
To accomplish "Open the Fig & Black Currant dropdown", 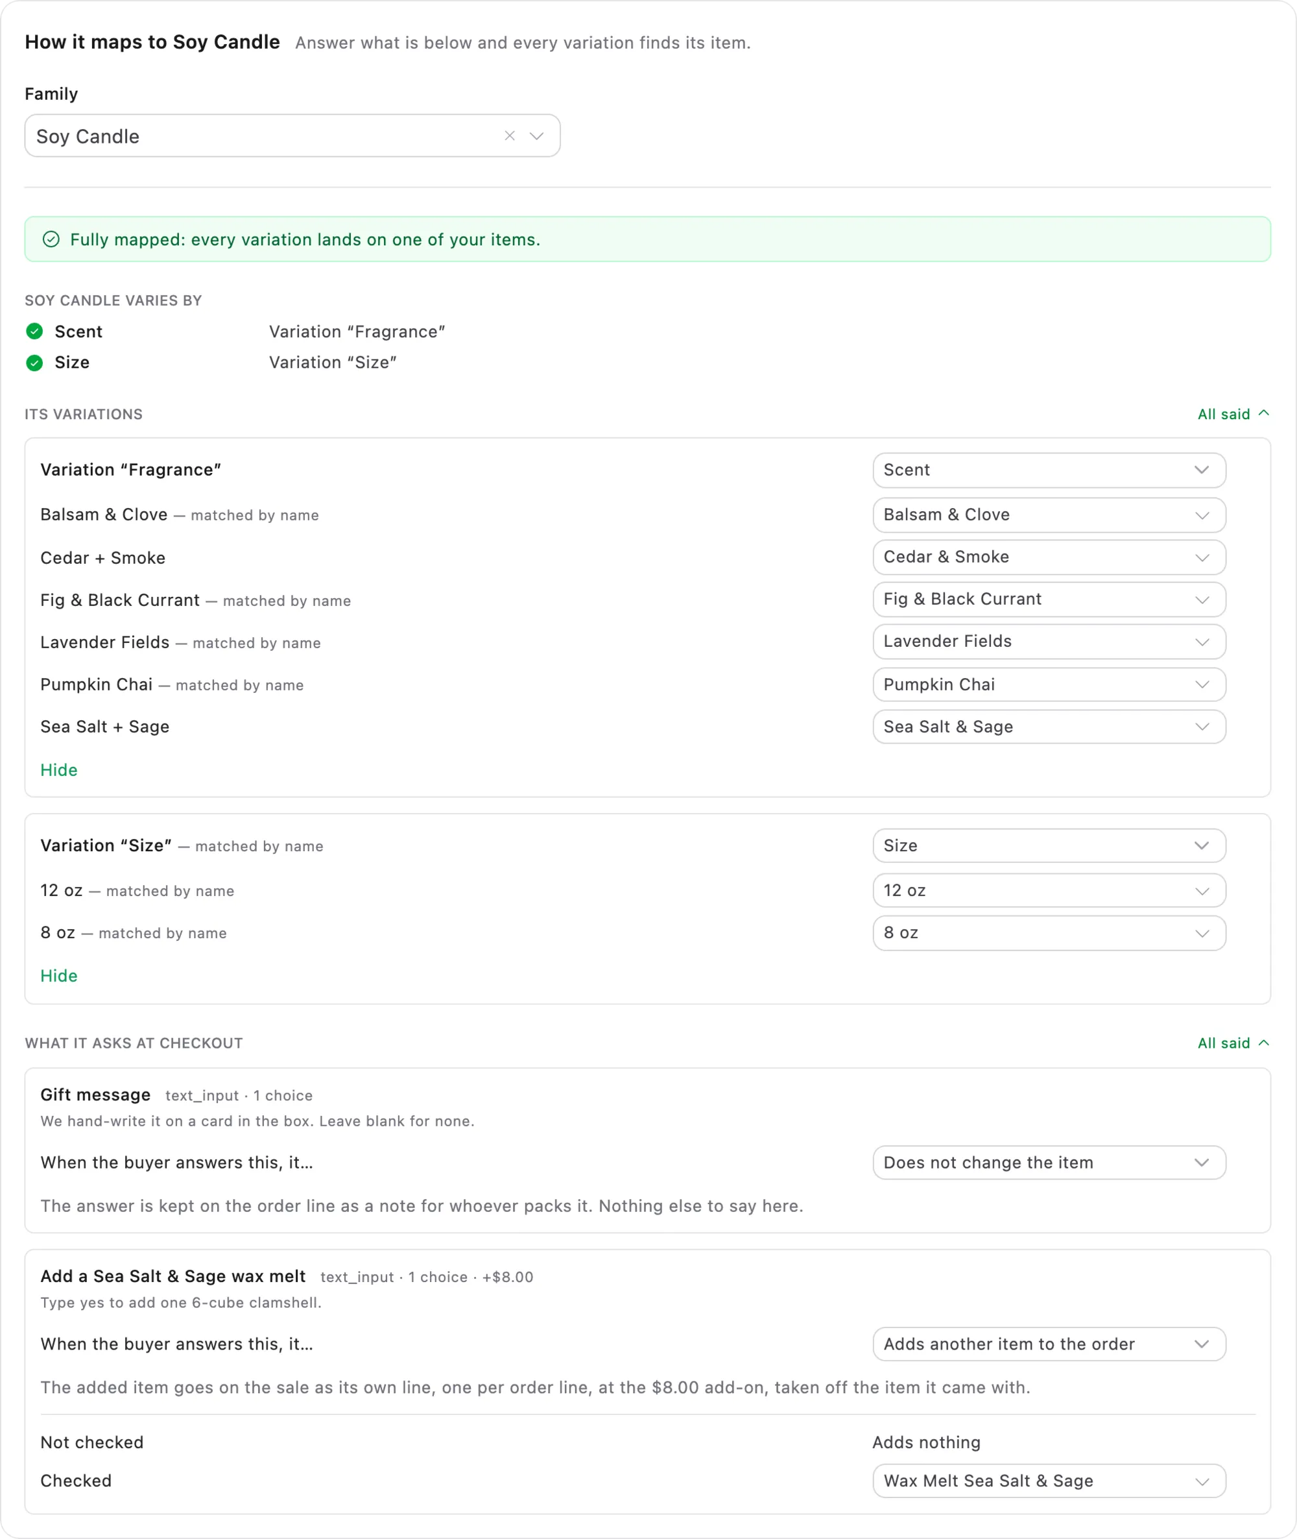I will click(x=1049, y=599).
